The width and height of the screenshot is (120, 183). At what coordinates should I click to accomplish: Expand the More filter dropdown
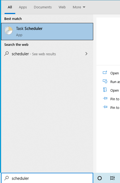coord(79,7)
